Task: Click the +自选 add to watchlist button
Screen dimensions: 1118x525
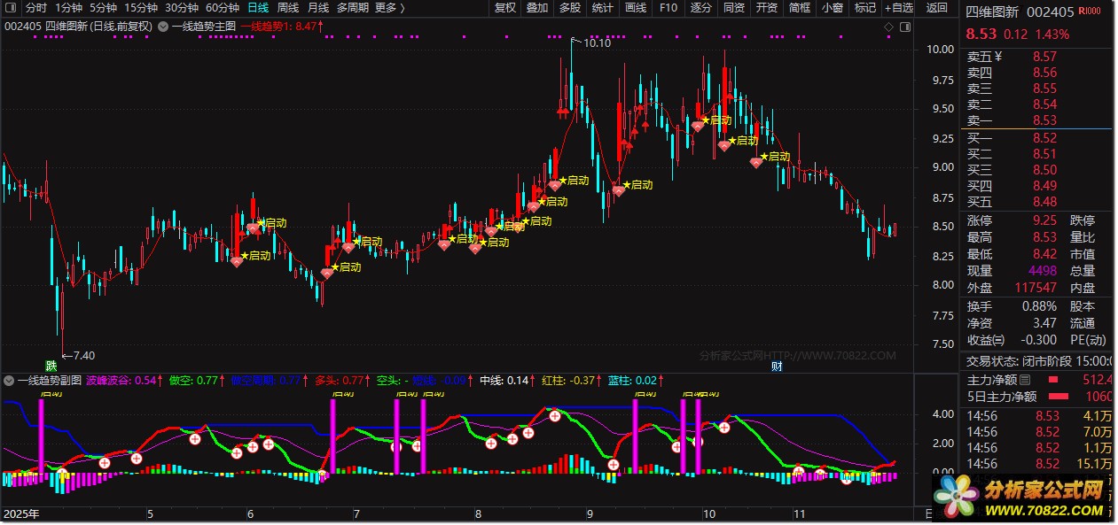Action: coord(899,8)
